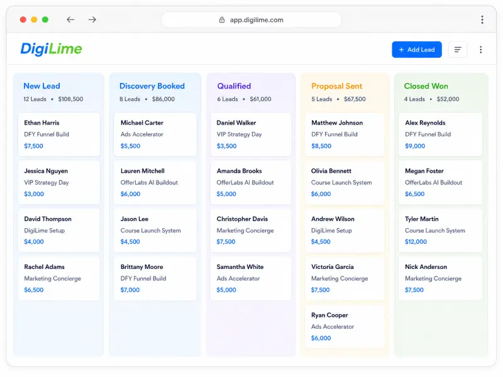
Task: Click Christopher Davis's Marketing Concierge label
Action: [x=245, y=231]
